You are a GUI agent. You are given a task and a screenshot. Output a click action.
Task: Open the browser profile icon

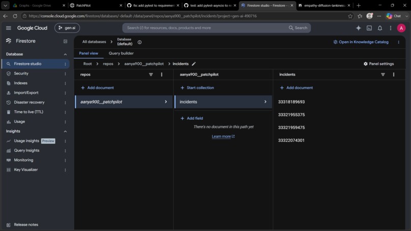(x=370, y=16)
